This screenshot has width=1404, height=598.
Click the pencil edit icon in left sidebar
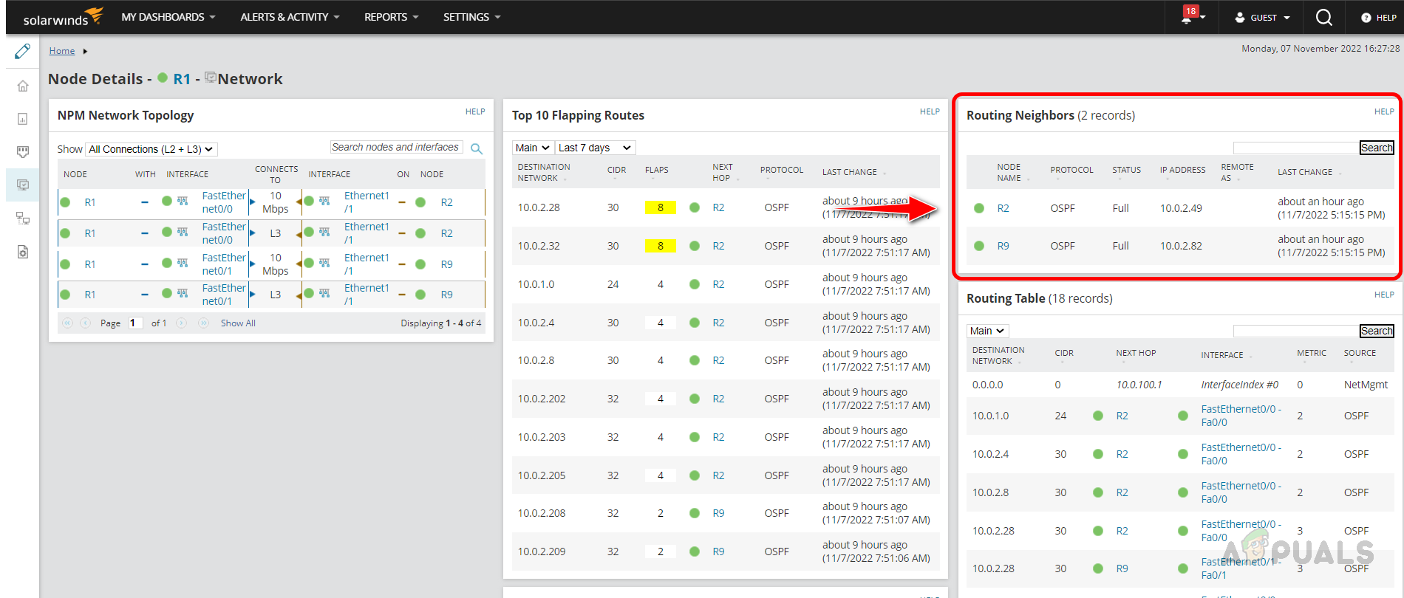coord(23,51)
